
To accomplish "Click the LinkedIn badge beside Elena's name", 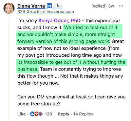I will click(x=49, y=6).
